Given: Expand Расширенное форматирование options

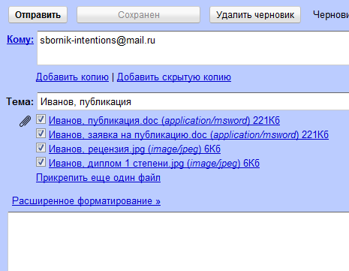Looking at the screenshot, I should coord(86,201).
